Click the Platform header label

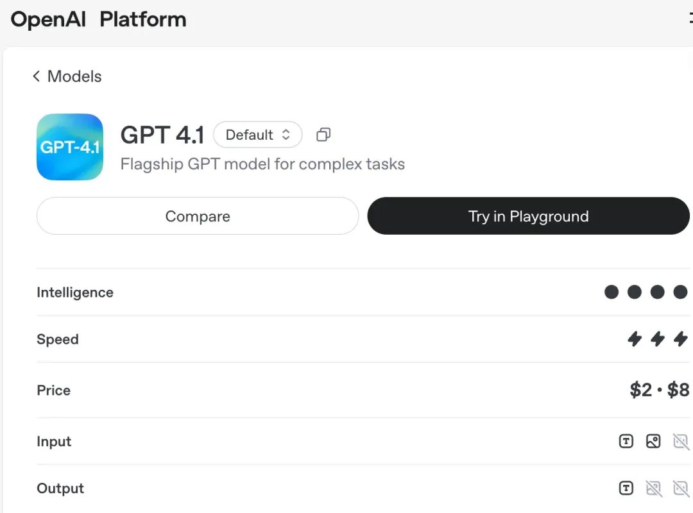coord(142,20)
